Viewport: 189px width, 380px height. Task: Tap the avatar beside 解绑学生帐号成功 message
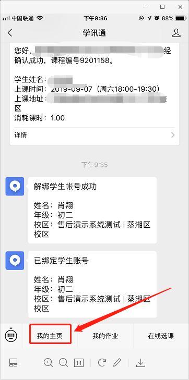[15, 187]
